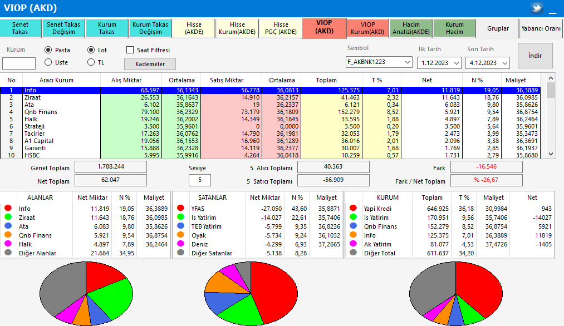Click the blue swatch next to Ata in ALANLAR
564x326 pixels.
point(8,226)
